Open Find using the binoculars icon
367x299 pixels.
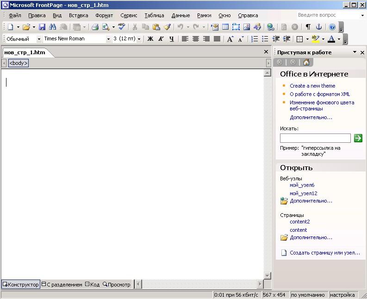52,27
